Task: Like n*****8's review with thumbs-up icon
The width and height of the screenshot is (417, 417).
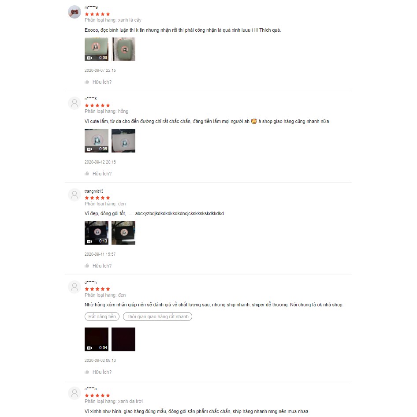Action: tap(87, 174)
